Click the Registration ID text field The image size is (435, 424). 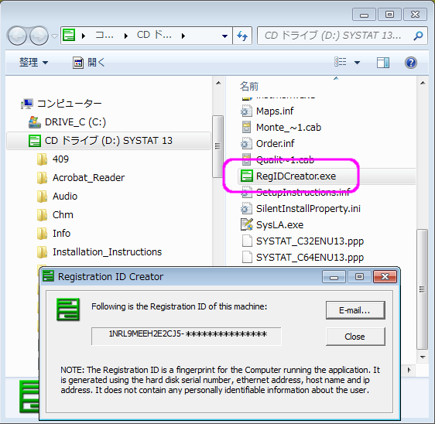pos(186,336)
